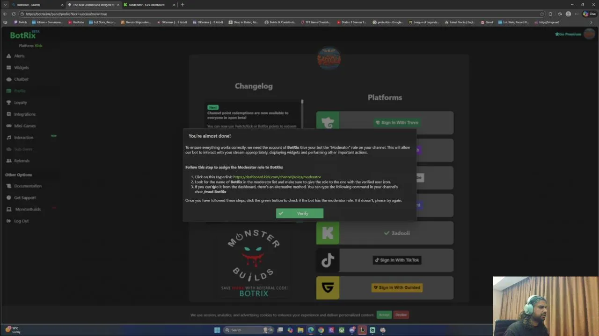Open the YouTube bookmark
This screenshot has width=599, height=336.
click(75, 22)
